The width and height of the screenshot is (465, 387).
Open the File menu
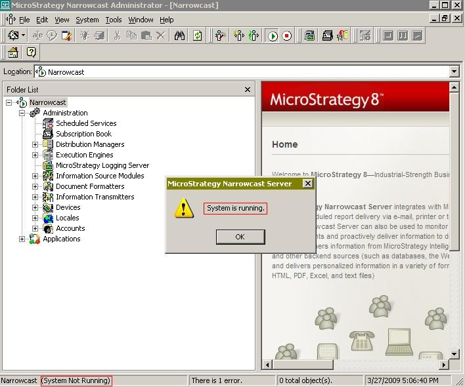pos(24,20)
